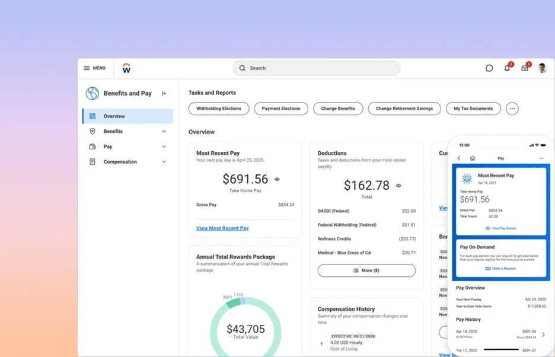Click inside the Search field
Viewport: 555px width, 357px height.
coord(317,68)
